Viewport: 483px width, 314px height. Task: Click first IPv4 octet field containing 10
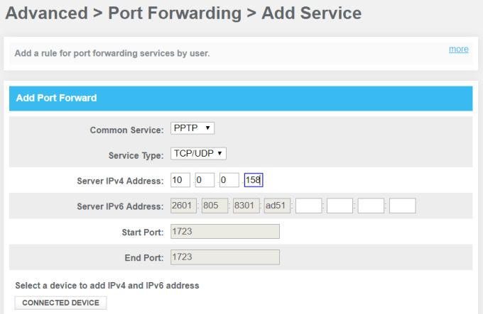click(x=180, y=180)
